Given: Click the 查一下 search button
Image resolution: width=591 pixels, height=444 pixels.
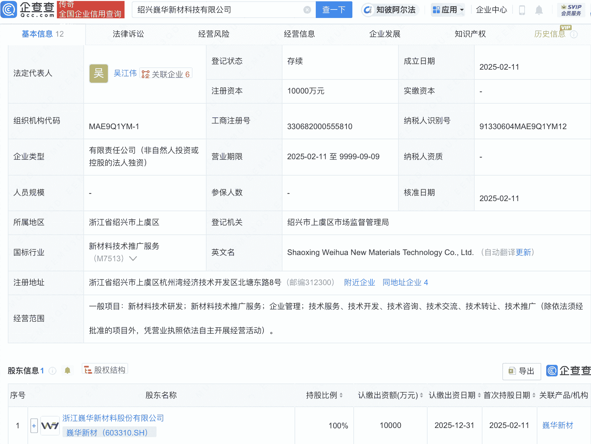Looking at the screenshot, I should (334, 10).
